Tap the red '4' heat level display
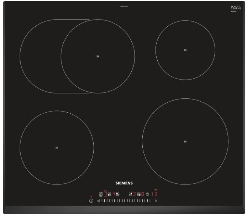 (x=114, y=194)
